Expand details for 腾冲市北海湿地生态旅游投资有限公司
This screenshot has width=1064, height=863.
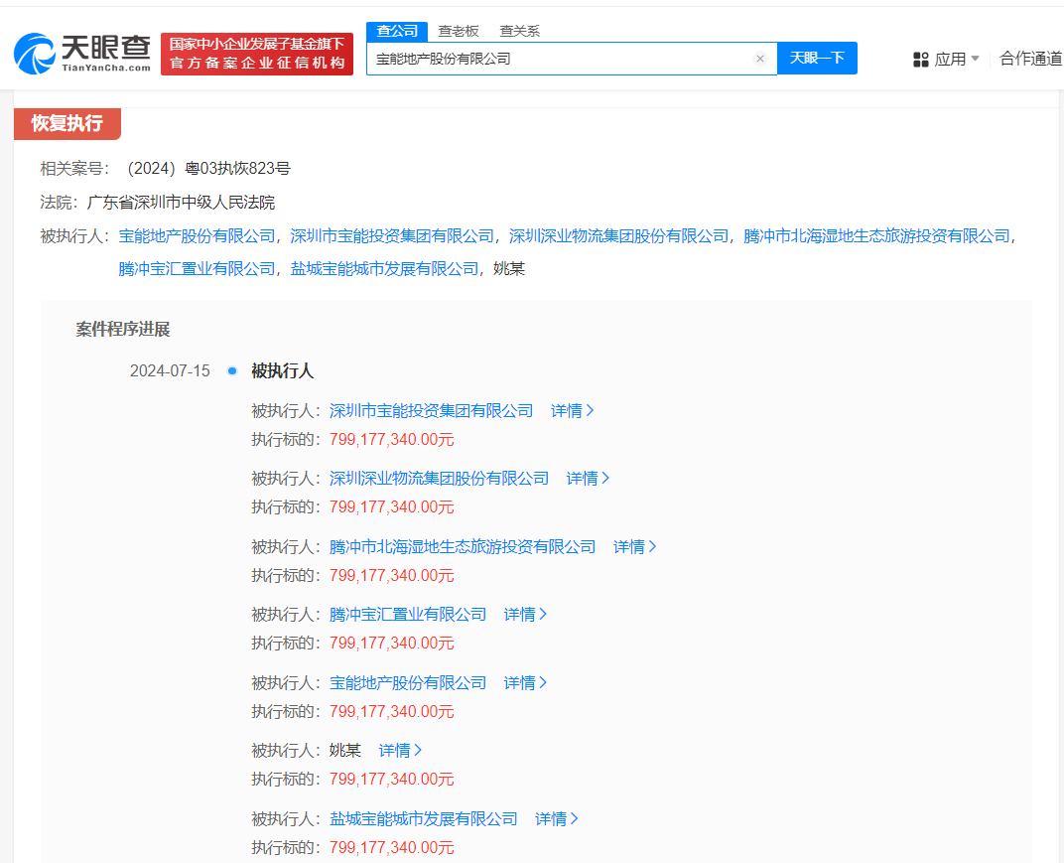[x=633, y=546]
